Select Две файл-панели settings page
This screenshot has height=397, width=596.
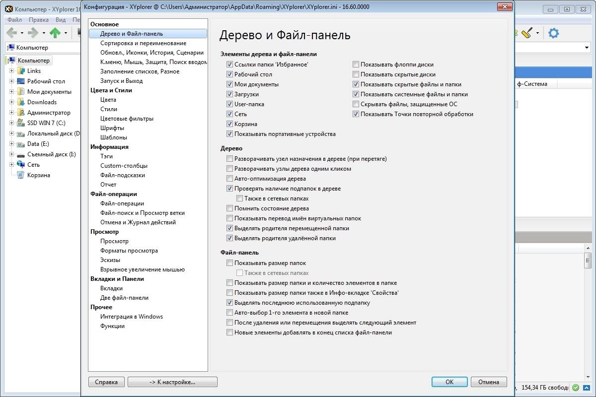[x=124, y=298]
